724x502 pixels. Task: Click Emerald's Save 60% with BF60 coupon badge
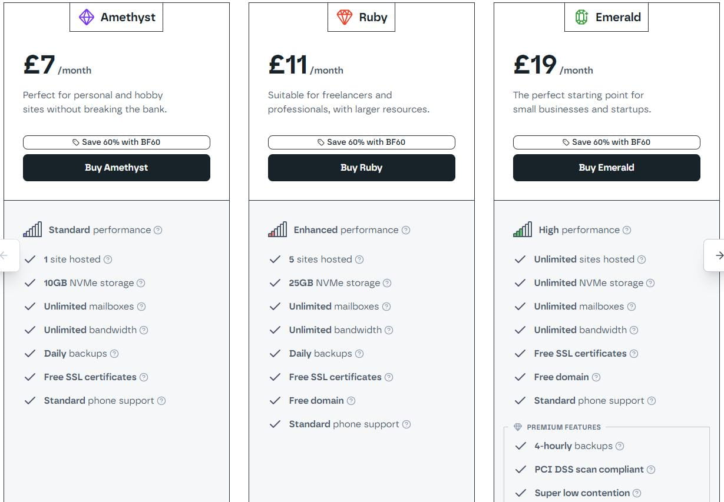(x=606, y=142)
